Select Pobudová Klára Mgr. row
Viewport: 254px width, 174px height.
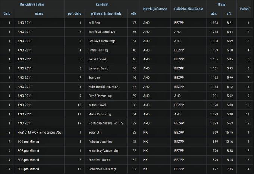127,169
